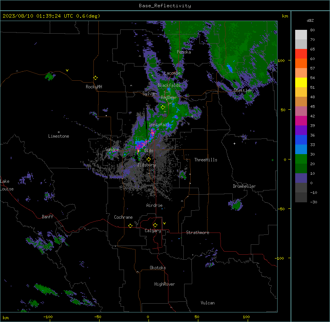This screenshot has width=330, height=322.
Task: Click the yellow diamond marker south of RedDeer
Action: tap(163, 107)
